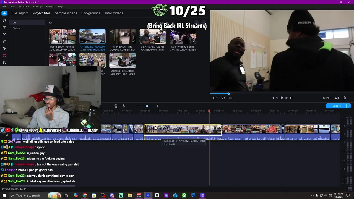Select the ATTENDING RANDOM WITH THE BROS.mp4 thumbnail
The image size is (354, 199).
(92, 36)
